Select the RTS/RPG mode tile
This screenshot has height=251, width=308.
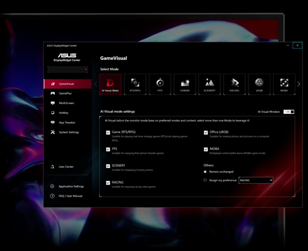(x=135, y=84)
